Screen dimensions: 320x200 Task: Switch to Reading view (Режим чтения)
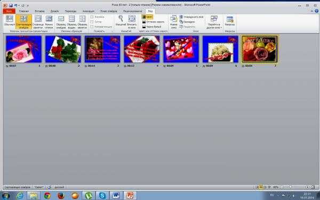coord(49,21)
